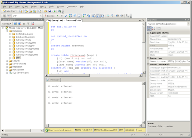Collapse the Databases folder node
The image size is (192, 138).
click(x=7, y=31)
